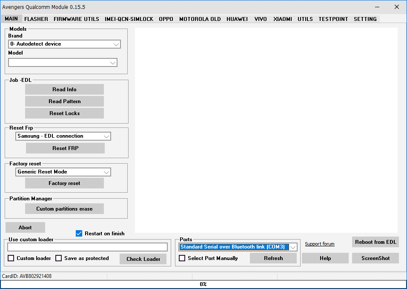Enable the Custom loader checkbox
Viewport: 407px width, 289px height.
11,258
